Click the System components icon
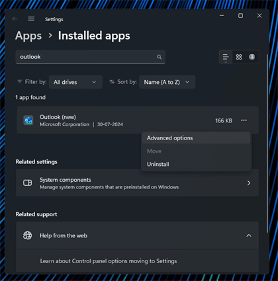The image size is (278, 281). coord(28,182)
